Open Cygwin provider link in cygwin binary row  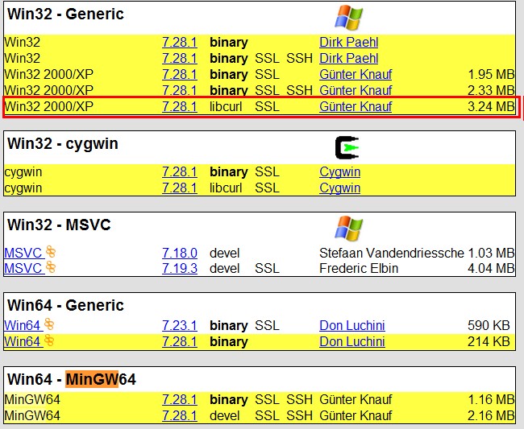tap(340, 172)
